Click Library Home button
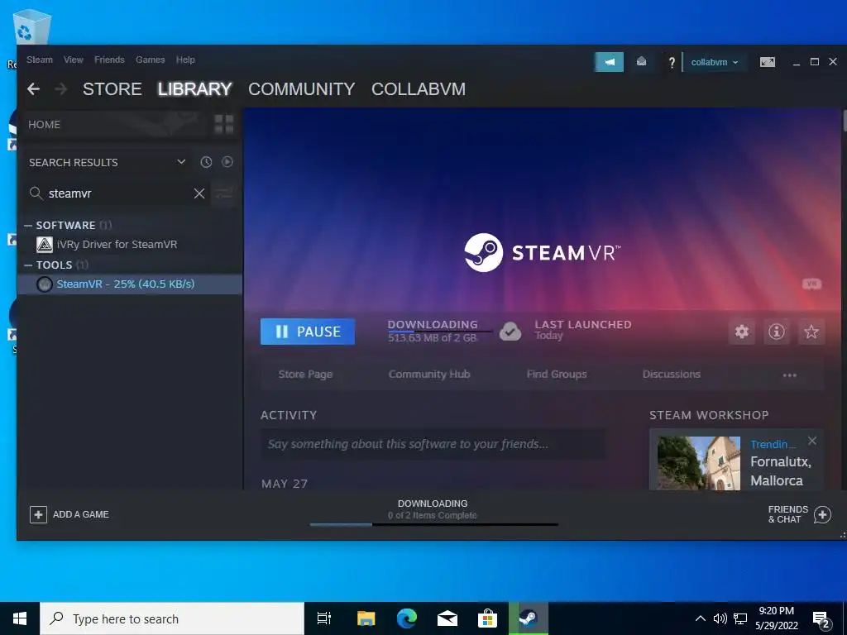Image resolution: width=847 pixels, height=635 pixels. [x=112, y=124]
